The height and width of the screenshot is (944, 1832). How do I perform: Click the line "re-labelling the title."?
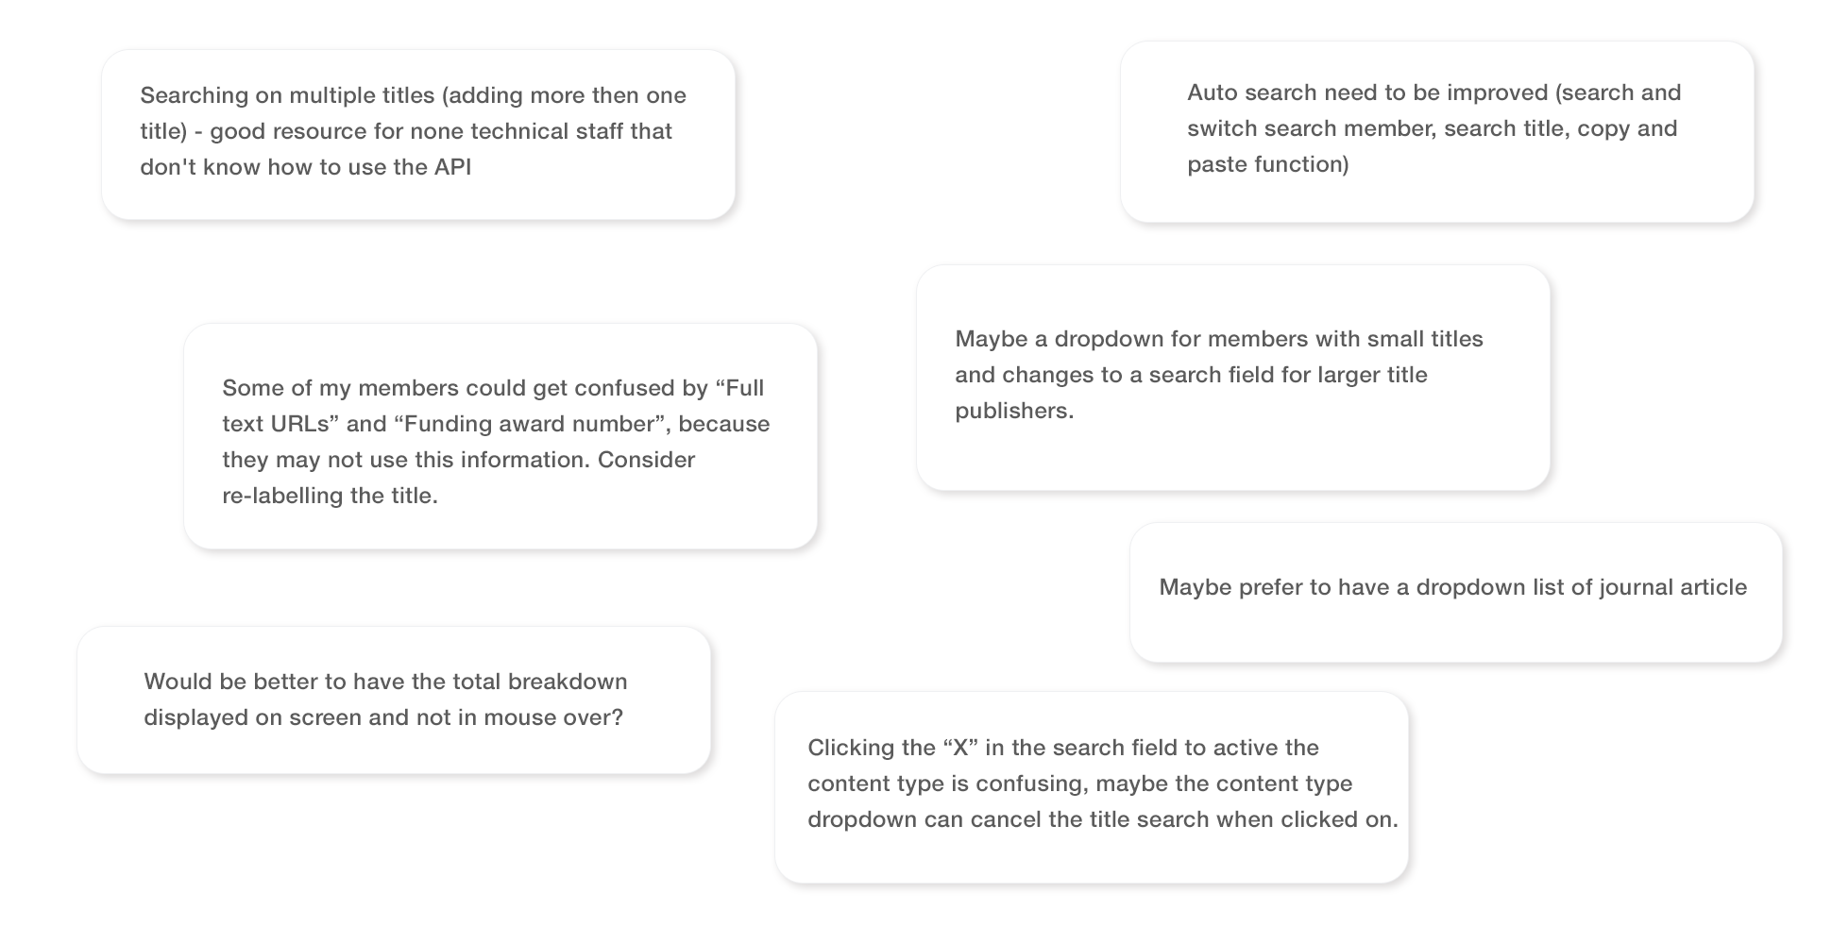[330, 496]
